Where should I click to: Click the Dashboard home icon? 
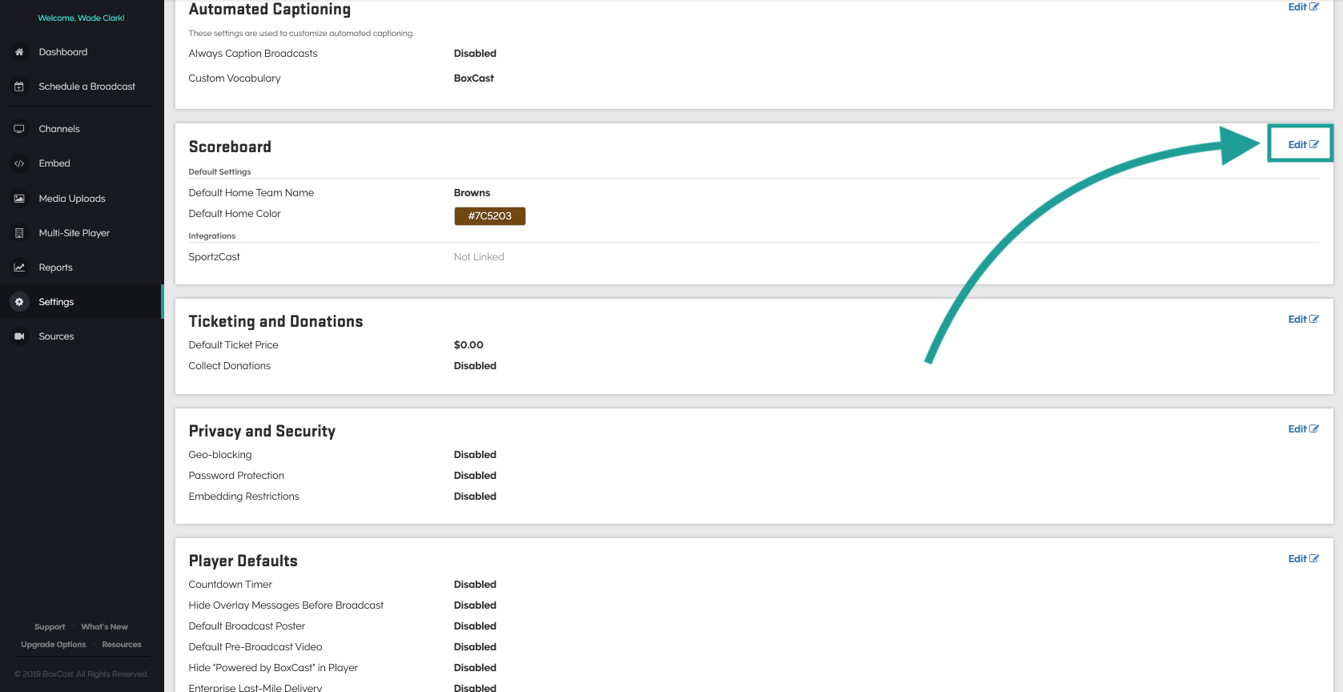pos(19,52)
